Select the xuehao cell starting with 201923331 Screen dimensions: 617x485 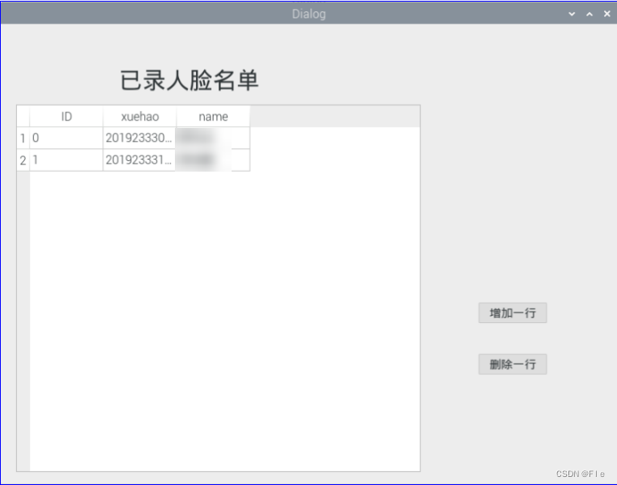[139, 160]
